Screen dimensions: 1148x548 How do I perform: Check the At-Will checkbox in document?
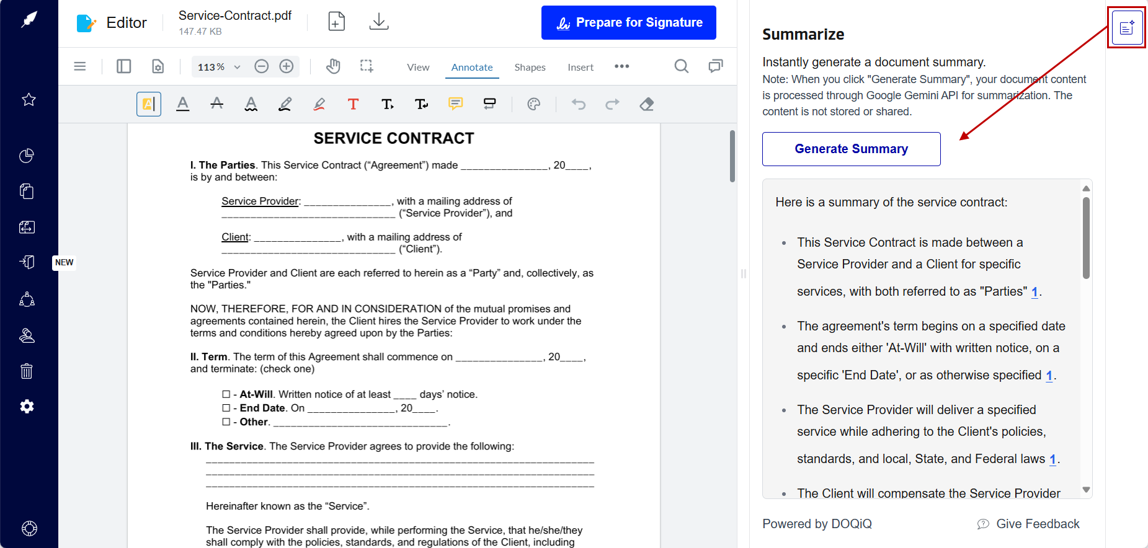[x=226, y=394]
